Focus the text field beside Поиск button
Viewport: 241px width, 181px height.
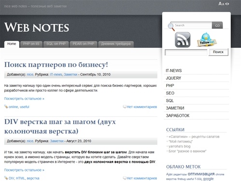tap(186, 52)
